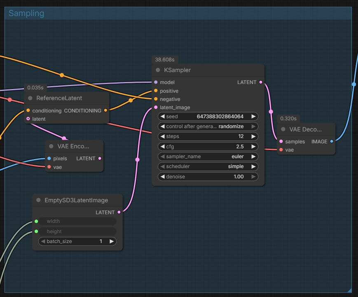Click ReferenceLatent CONDITIONING output socket
The height and width of the screenshot is (297, 358).
pyautogui.click(x=105, y=110)
